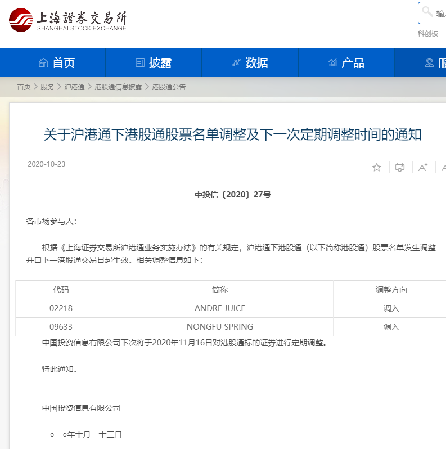Click the signature 中国投资信息有限公司
446x449 pixels.
pyautogui.click(x=82, y=408)
